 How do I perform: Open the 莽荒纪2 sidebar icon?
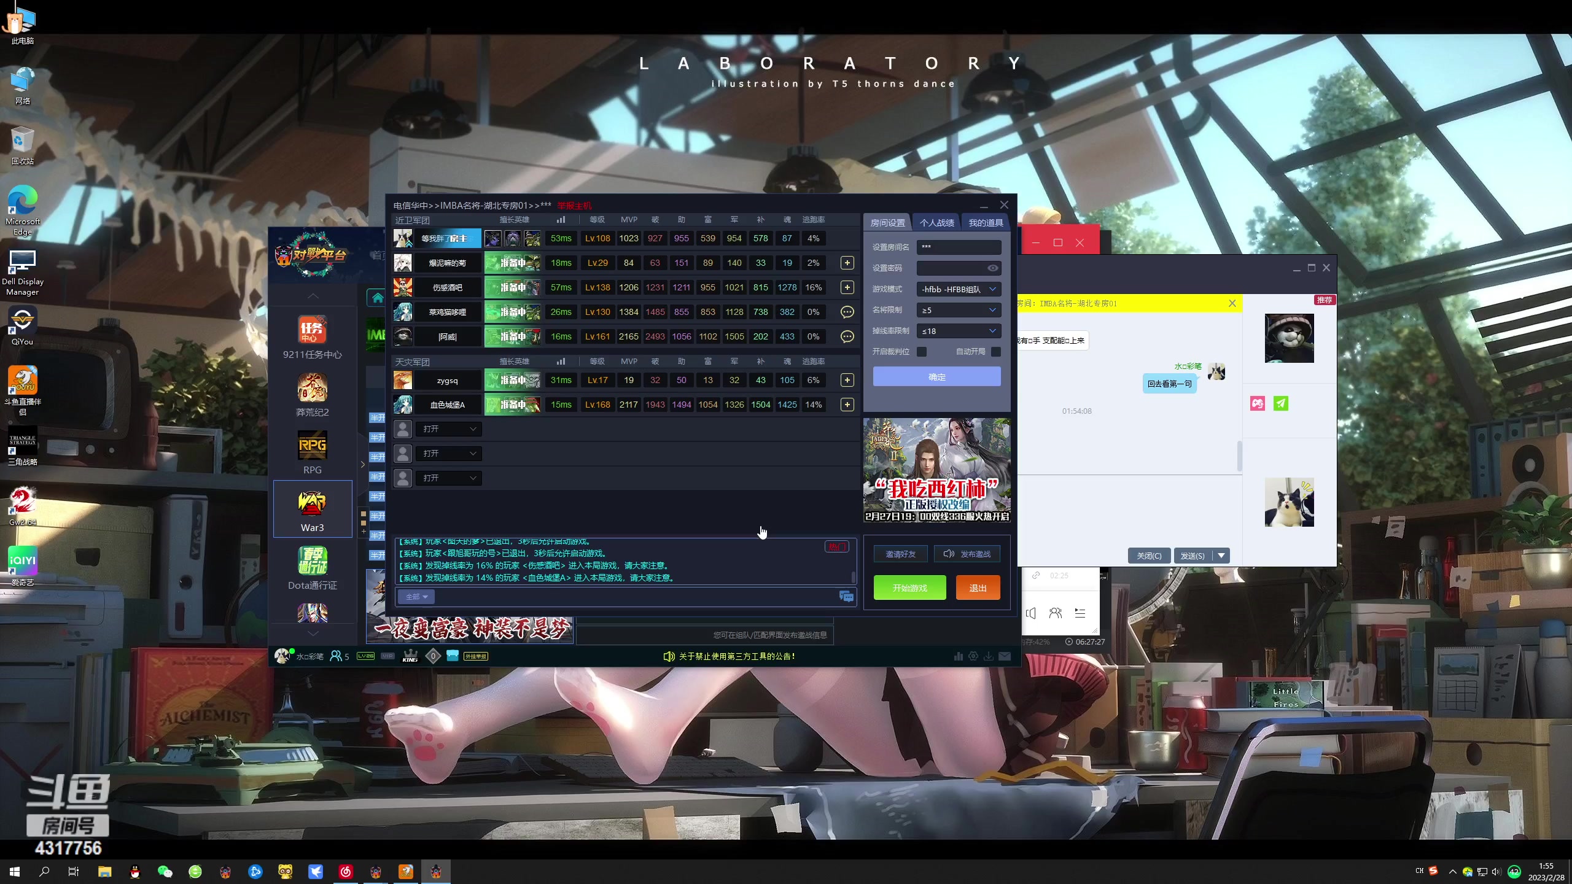pyautogui.click(x=312, y=395)
